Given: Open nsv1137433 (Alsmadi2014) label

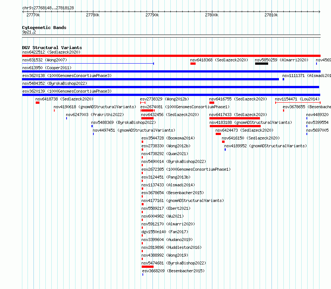Looking at the screenshot, I should click(168, 185).
